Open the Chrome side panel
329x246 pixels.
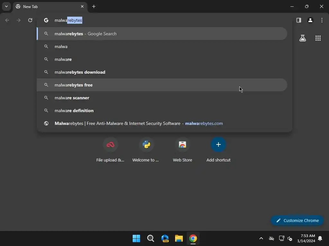(299, 20)
